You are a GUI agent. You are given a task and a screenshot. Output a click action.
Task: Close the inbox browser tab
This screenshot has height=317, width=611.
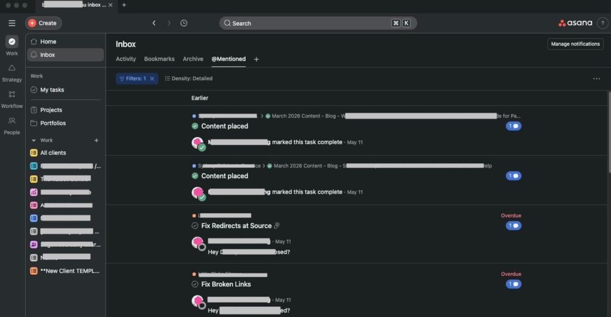click(110, 5)
